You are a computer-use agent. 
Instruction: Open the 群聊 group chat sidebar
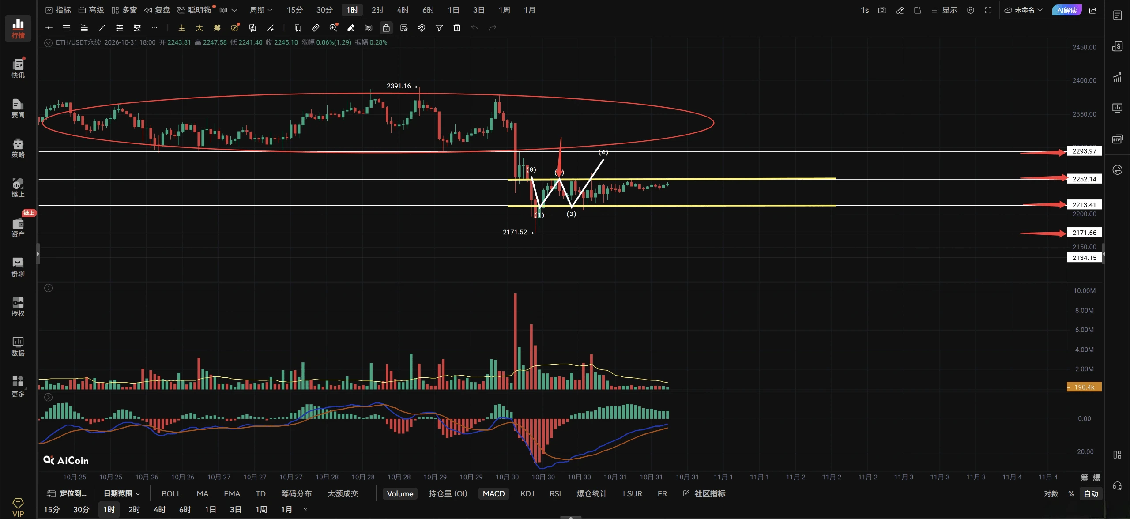(18, 267)
